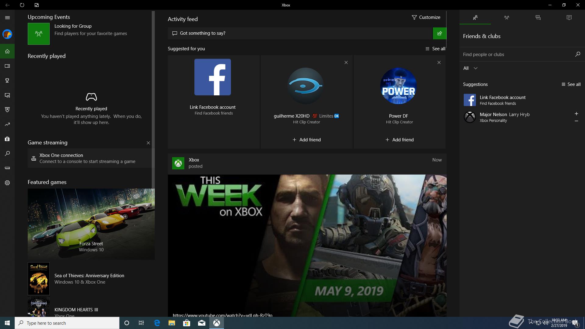Open Achievements trophy icon
Image resolution: width=585 pixels, height=329 pixels.
tap(7, 80)
